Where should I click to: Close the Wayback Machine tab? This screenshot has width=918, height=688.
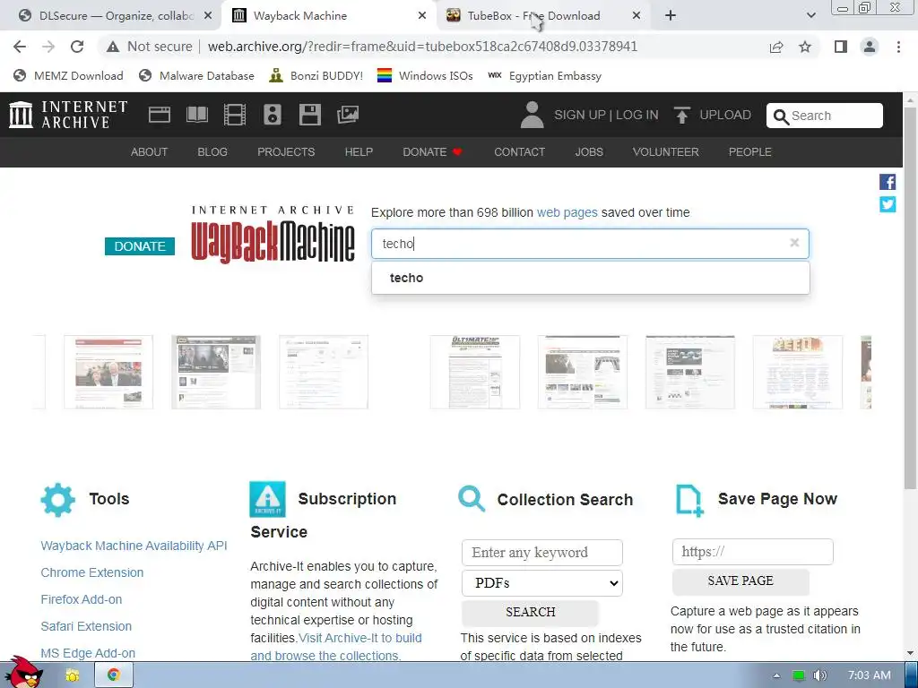[x=421, y=16]
